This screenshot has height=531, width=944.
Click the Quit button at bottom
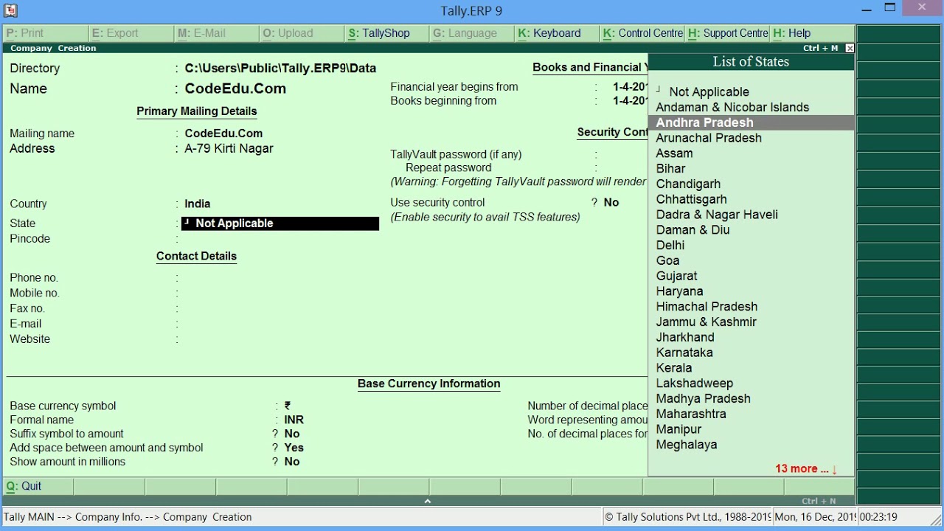pyautogui.click(x=38, y=486)
